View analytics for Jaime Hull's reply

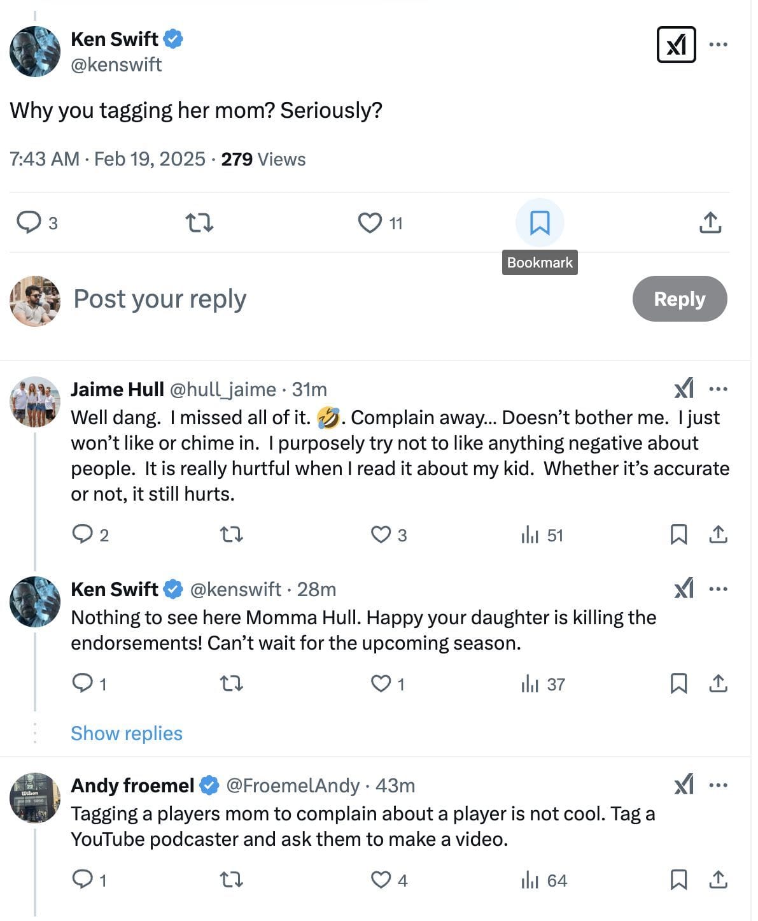point(530,534)
